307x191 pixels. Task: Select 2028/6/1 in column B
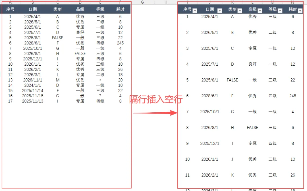[x=33, y=43]
